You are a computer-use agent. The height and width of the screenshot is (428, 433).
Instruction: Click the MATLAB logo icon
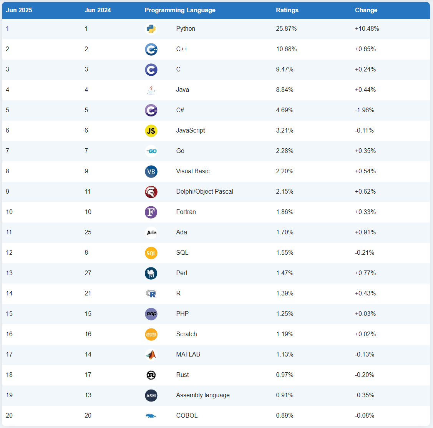click(151, 355)
